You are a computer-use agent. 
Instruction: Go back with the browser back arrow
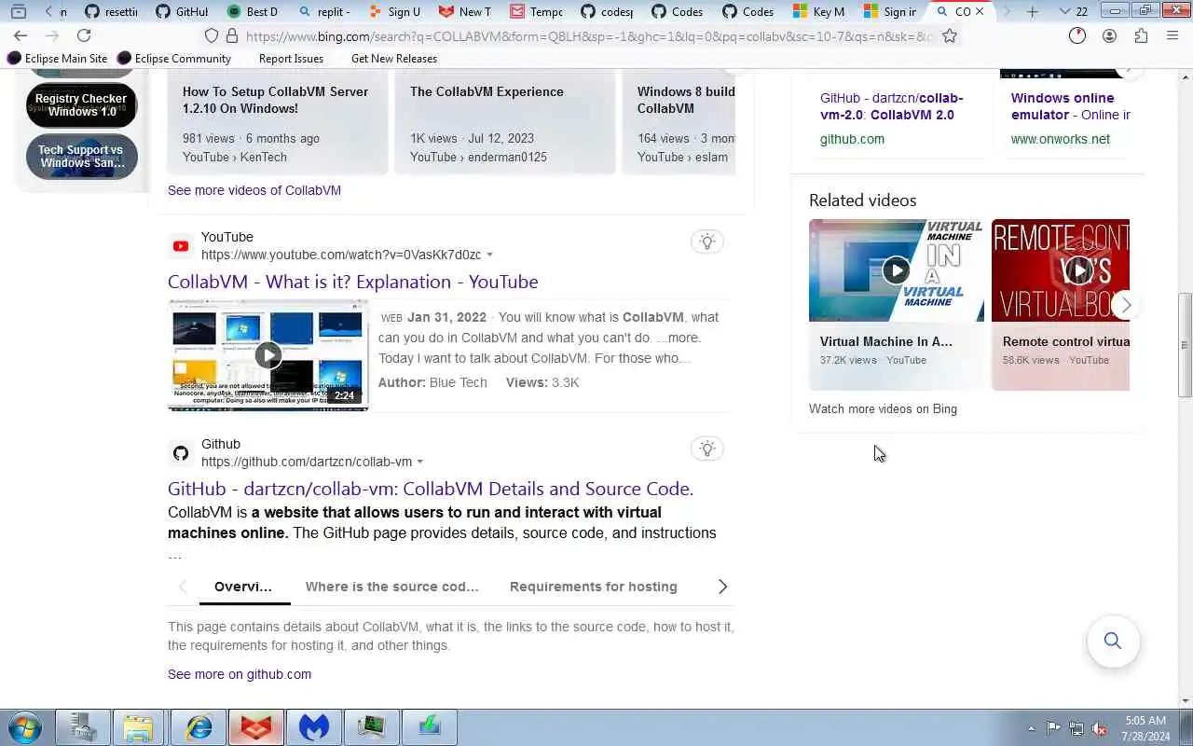(21, 35)
